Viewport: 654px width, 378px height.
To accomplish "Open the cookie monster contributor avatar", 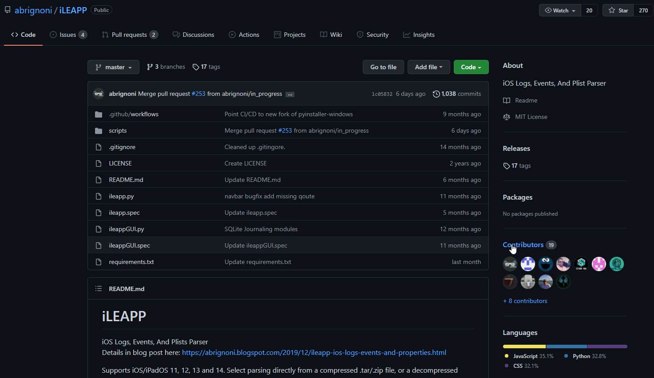I will (546, 264).
